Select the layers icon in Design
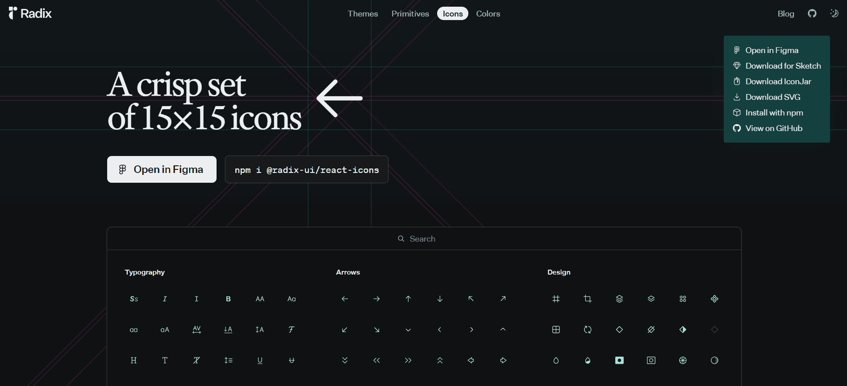 coord(619,299)
